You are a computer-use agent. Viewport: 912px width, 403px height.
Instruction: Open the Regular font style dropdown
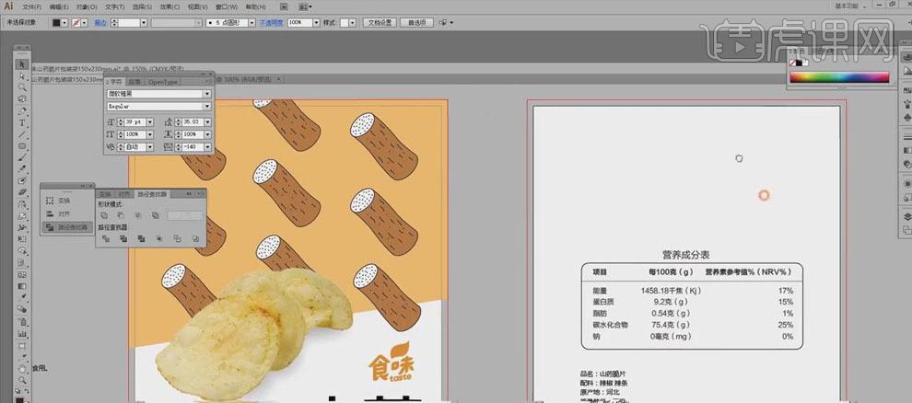(x=206, y=107)
